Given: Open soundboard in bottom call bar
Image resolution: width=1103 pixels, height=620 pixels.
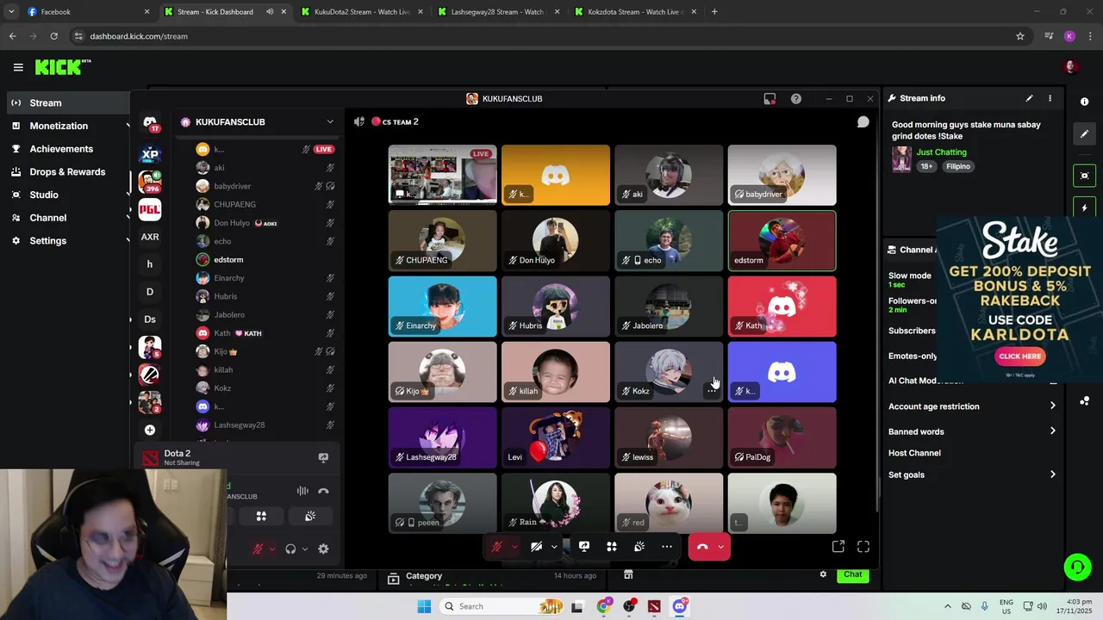Looking at the screenshot, I should [x=639, y=547].
